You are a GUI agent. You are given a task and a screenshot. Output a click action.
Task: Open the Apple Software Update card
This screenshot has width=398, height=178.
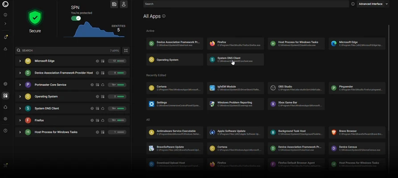click(x=235, y=132)
